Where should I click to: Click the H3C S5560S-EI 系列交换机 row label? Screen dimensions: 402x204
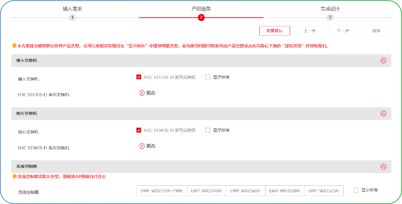(x=44, y=148)
